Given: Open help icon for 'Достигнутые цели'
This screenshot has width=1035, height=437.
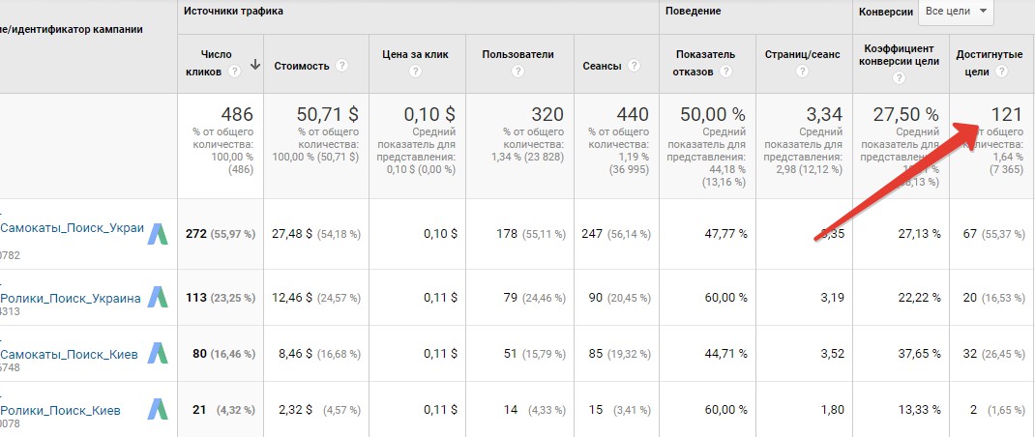Looking at the screenshot, I should pos(1001,72).
